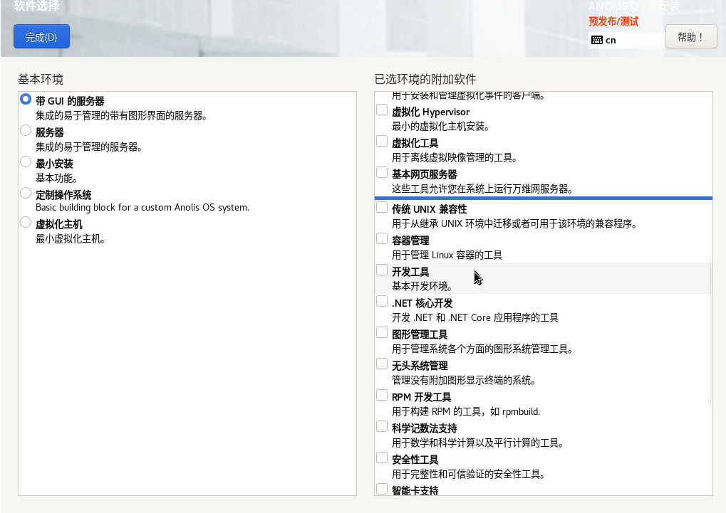Viewport: 726px width, 513px height.
Task: Select the 服务器 base environment
Action: click(x=26, y=131)
